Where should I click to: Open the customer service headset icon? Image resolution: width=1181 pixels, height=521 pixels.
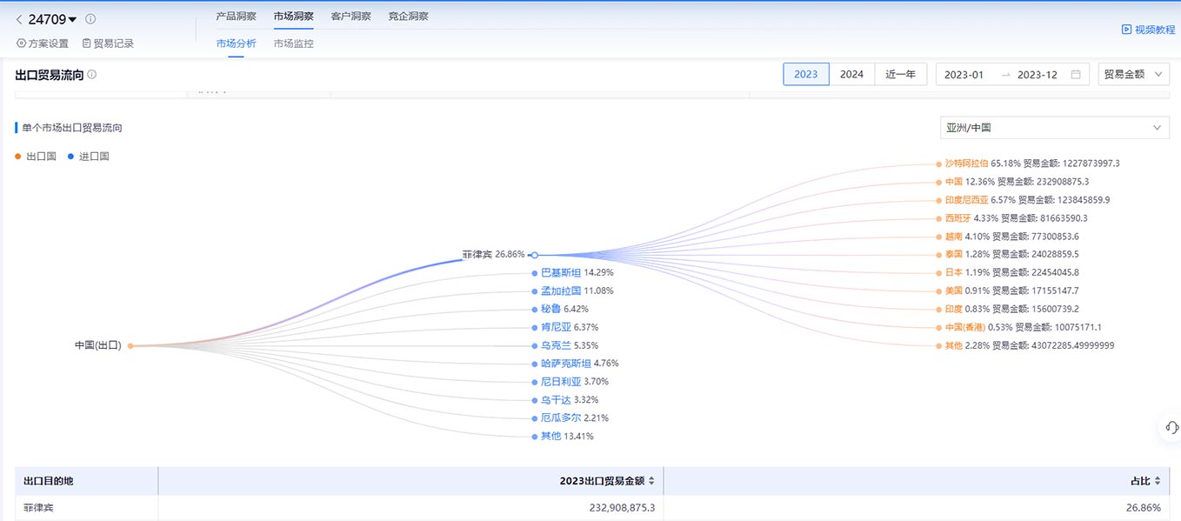[x=1171, y=428]
